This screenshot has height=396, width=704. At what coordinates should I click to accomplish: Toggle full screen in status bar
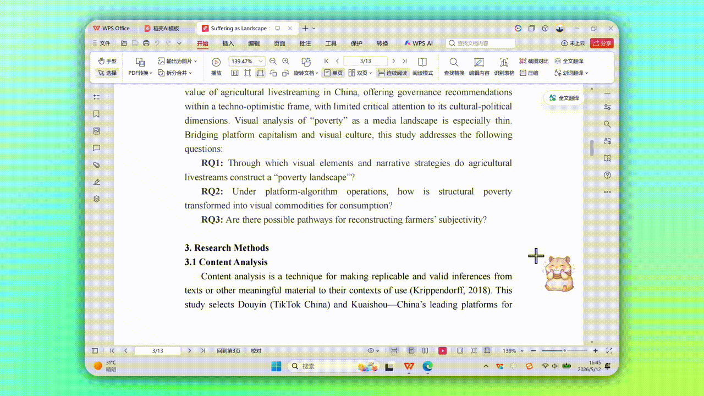coord(609,351)
